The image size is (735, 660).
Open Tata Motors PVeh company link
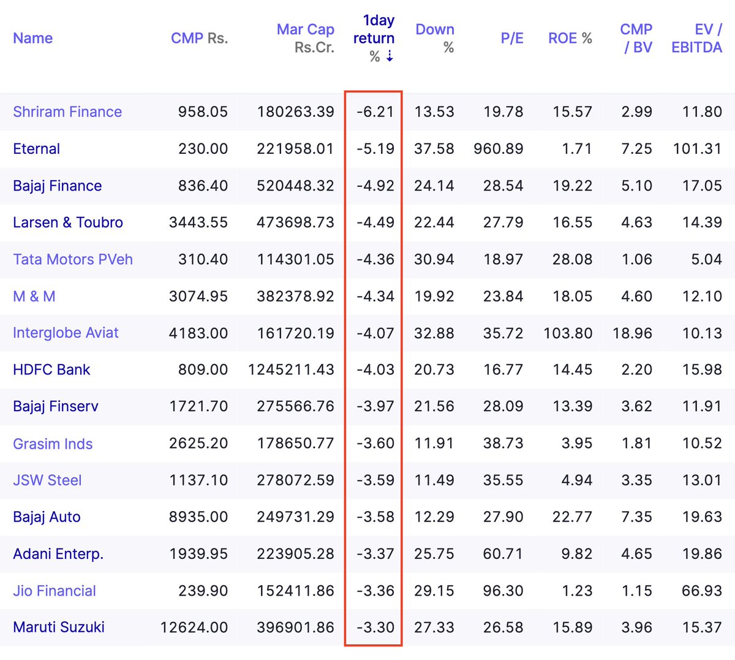tap(73, 259)
